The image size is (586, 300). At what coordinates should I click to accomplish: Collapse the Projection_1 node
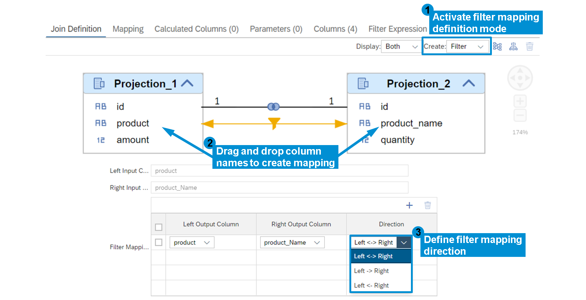pos(187,83)
